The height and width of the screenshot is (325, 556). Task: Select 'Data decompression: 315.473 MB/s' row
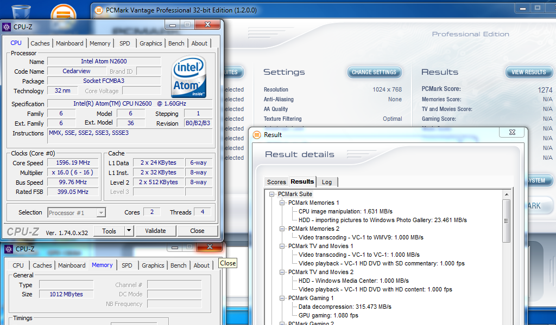[x=345, y=307]
